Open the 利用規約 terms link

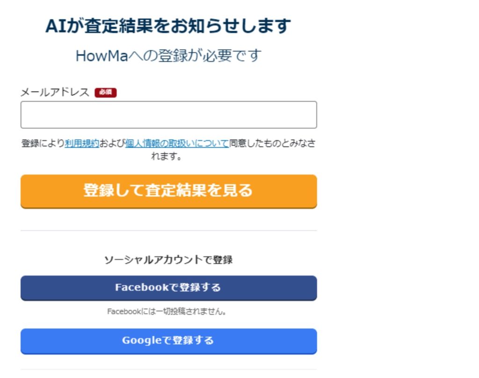[x=82, y=143]
